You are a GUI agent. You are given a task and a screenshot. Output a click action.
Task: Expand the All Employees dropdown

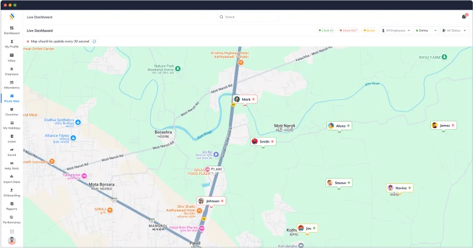pyautogui.click(x=395, y=30)
